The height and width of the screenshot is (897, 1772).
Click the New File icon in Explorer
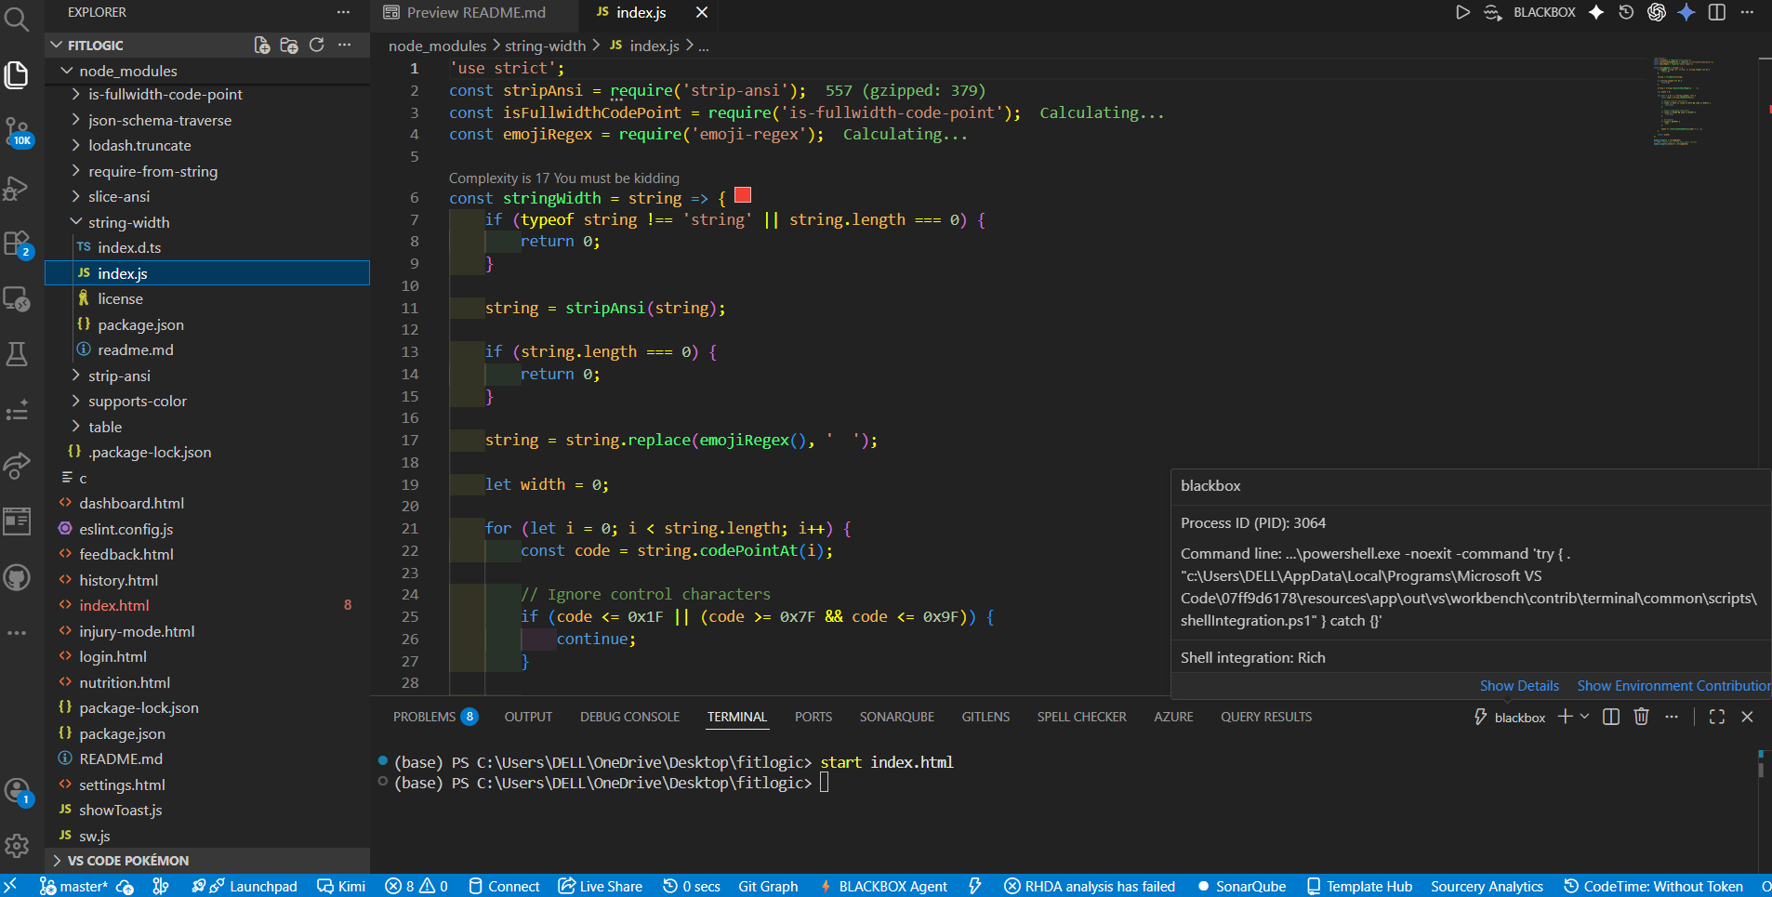[x=262, y=45]
